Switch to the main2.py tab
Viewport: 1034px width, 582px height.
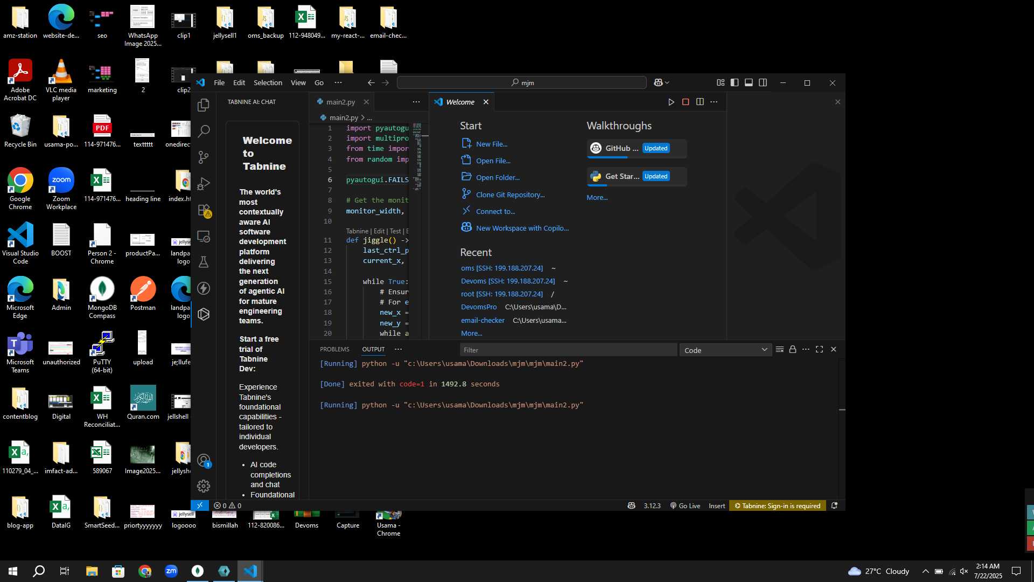pyautogui.click(x=340, y=102)
